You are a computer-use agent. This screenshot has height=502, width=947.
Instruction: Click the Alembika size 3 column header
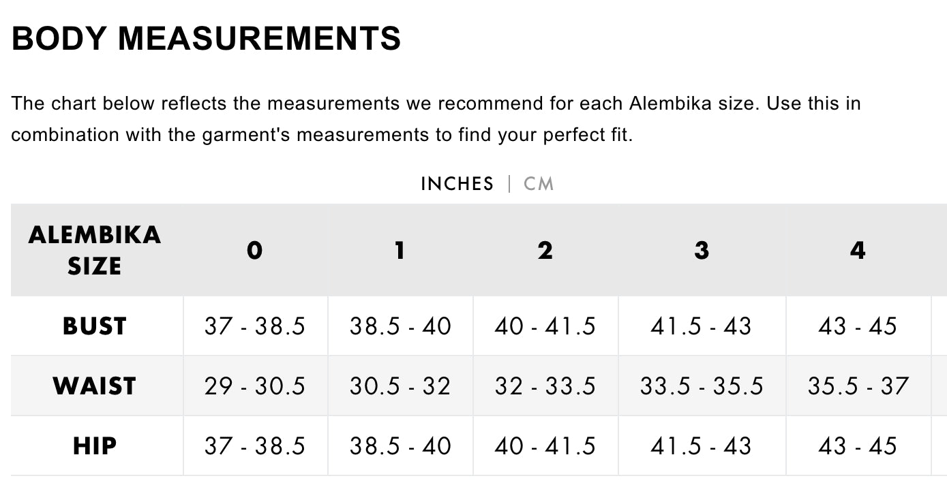pos(702,250)
